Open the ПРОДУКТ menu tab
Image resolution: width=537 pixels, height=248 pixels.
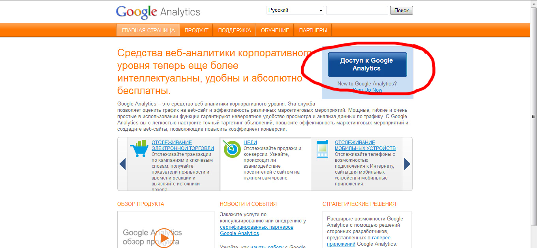[x=196, y=30]
